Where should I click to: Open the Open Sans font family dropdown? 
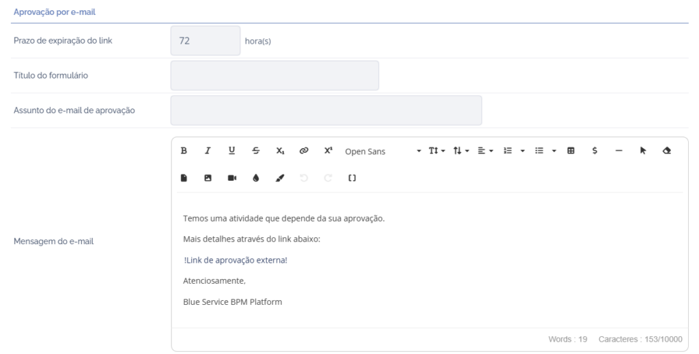point(382,151)
